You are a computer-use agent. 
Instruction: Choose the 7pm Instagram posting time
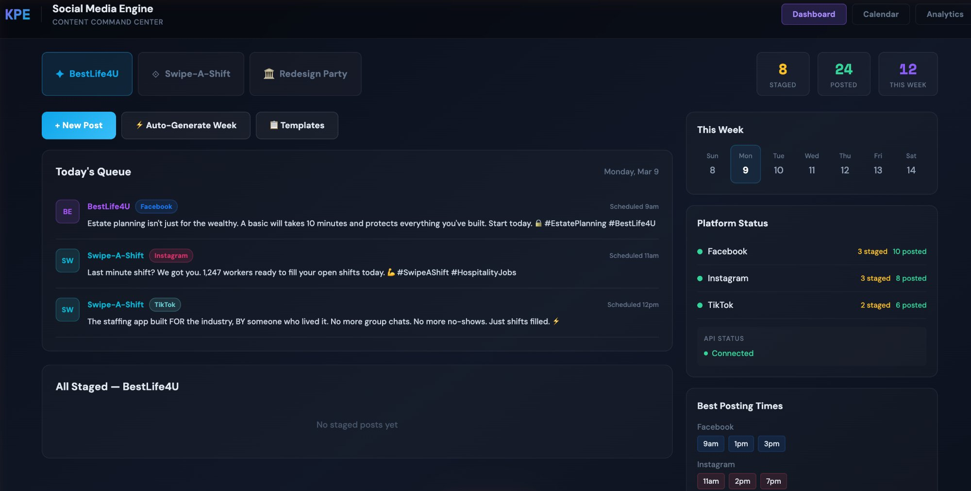(773, 481)
